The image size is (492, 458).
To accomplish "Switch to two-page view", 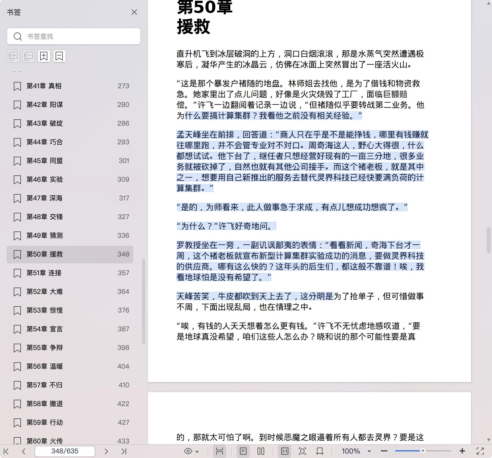I will click(261, 451).
